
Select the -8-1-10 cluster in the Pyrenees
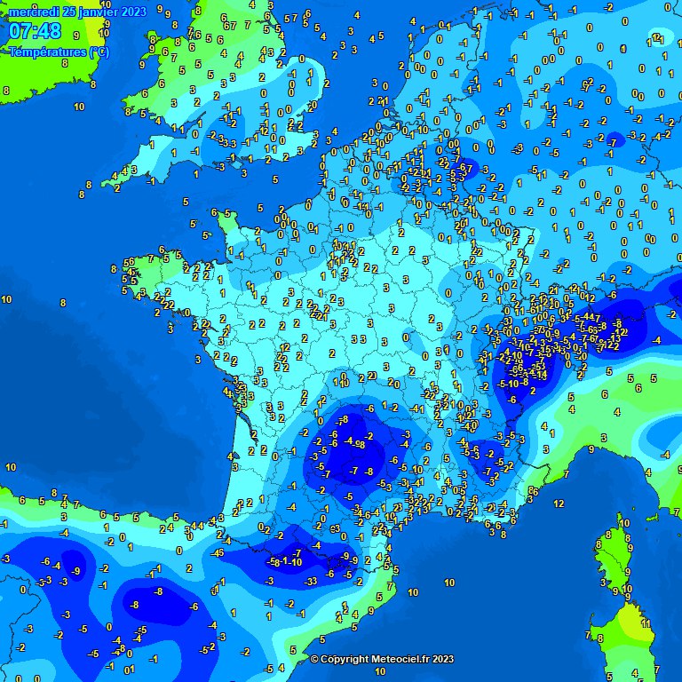click(x=289, y=562)
